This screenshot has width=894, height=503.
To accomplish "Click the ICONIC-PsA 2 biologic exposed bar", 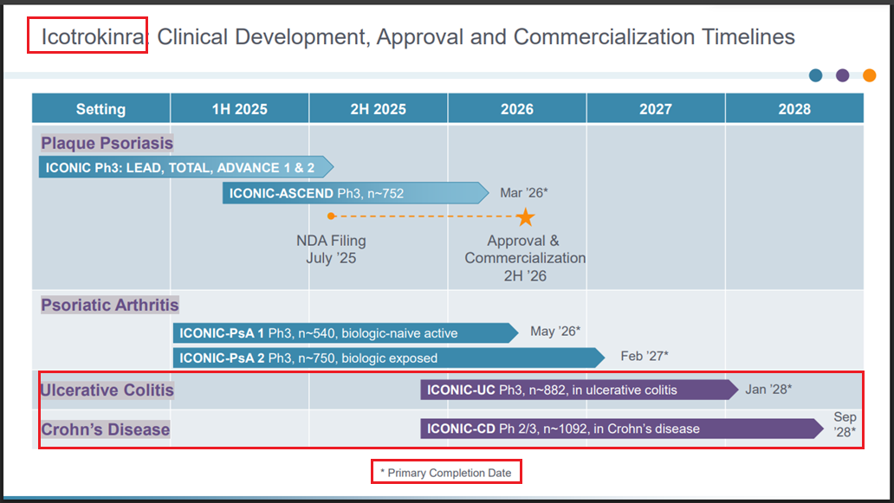I will pos(386,358).
